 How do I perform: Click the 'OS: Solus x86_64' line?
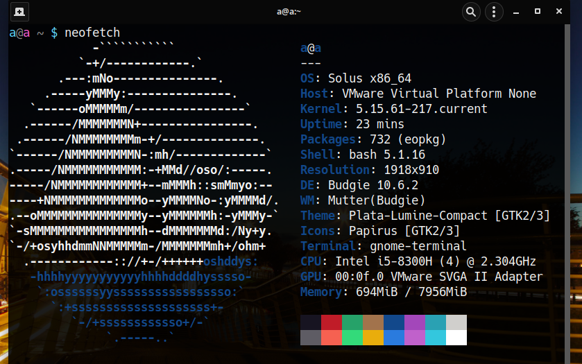coord(356,78)
